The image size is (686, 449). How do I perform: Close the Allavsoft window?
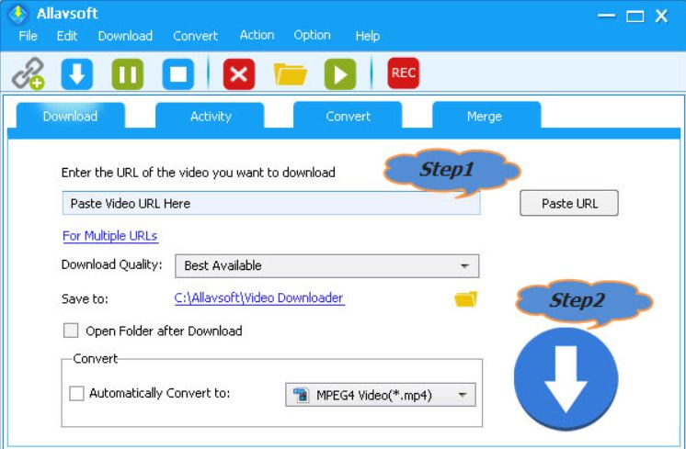[661, 17]
